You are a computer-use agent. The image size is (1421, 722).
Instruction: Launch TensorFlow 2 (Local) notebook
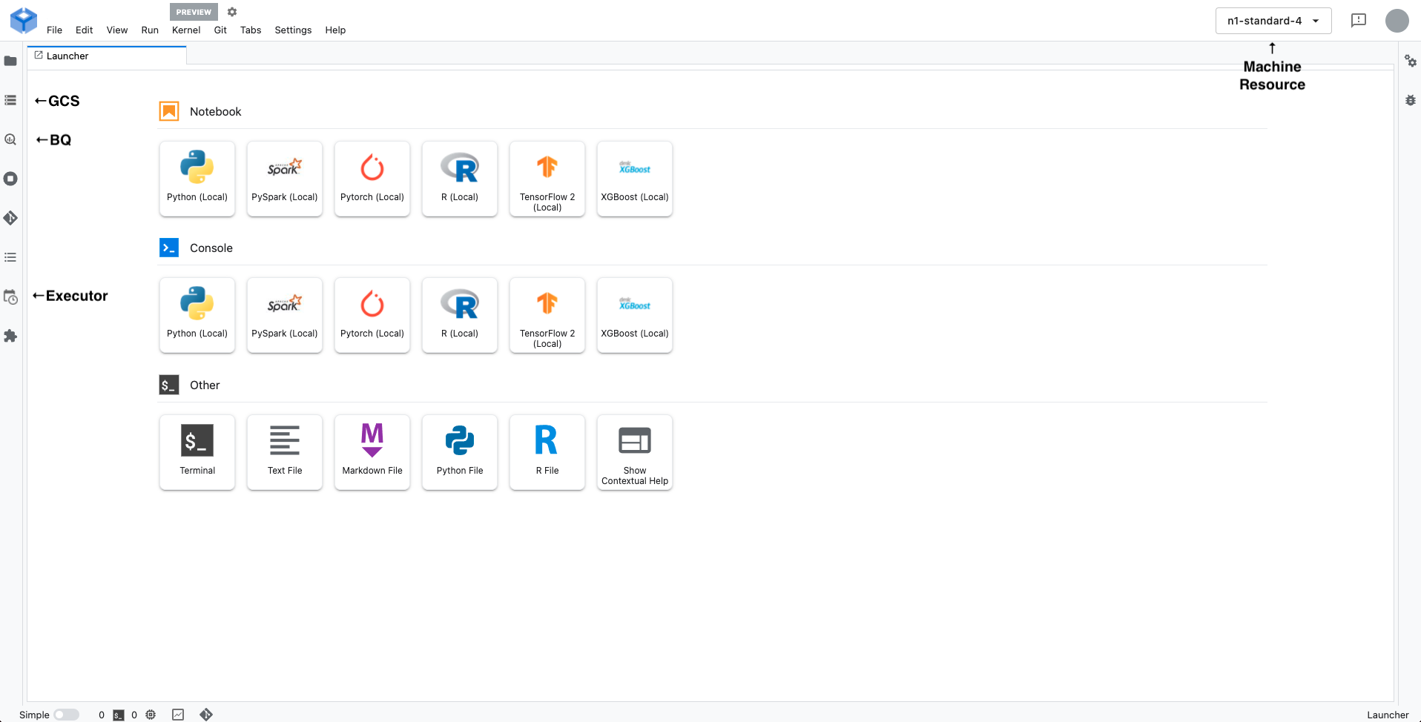point(547,179)
